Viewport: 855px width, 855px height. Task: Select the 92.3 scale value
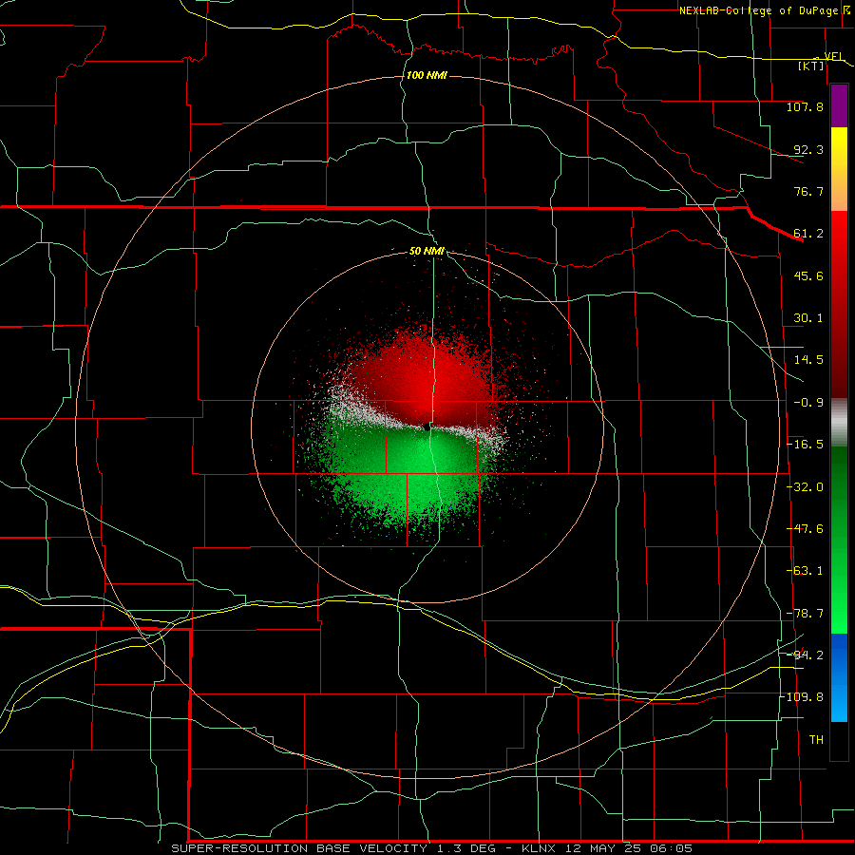click(808, 149)
